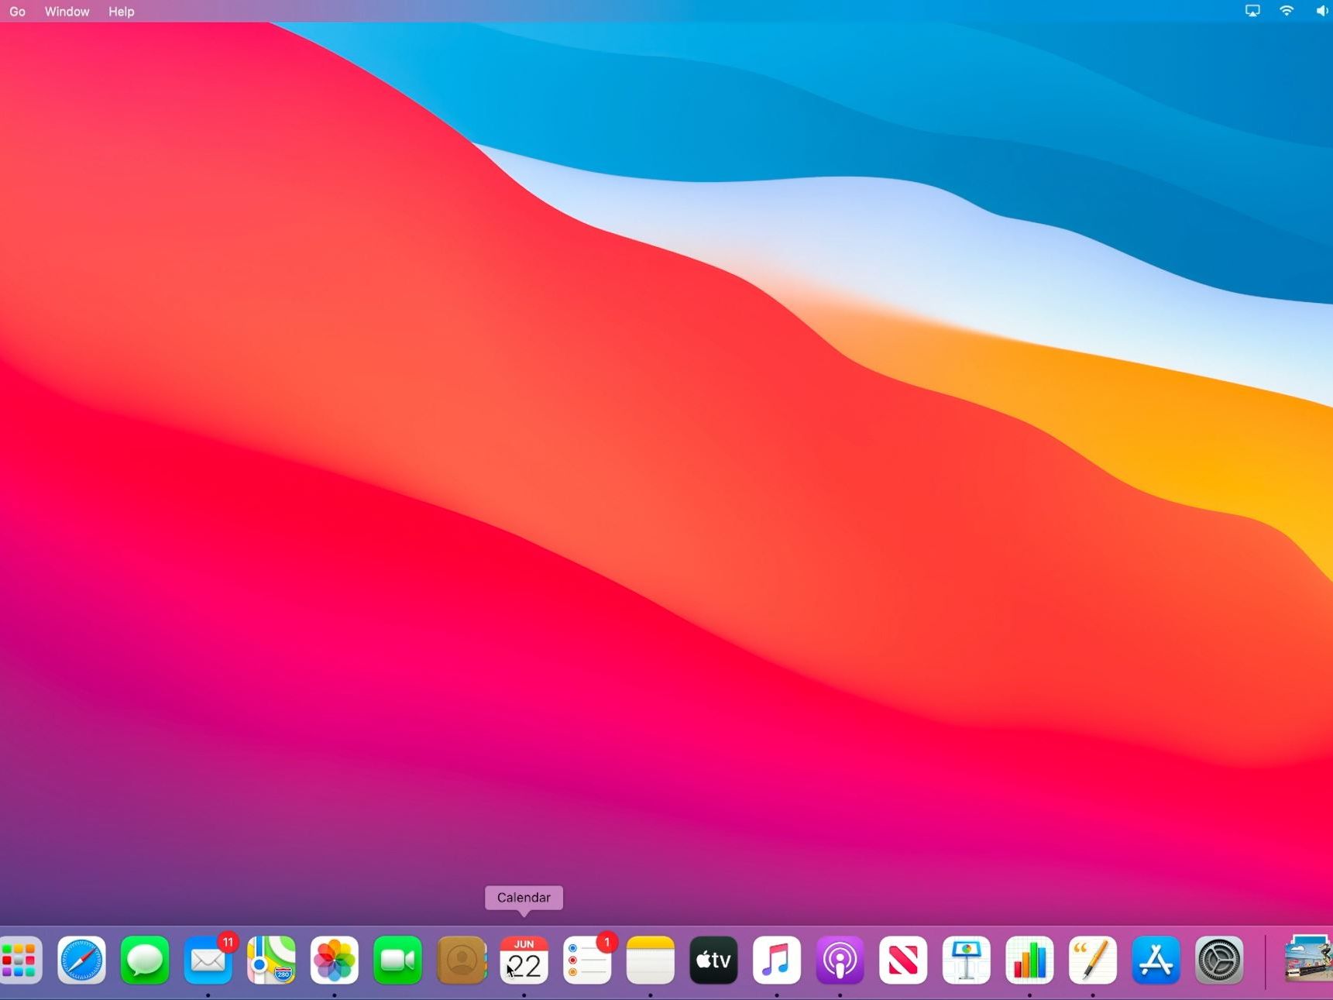This screenshot has width=1333, height=1000.
Task: Open the Window menu
Action: [x=67, y=12]
